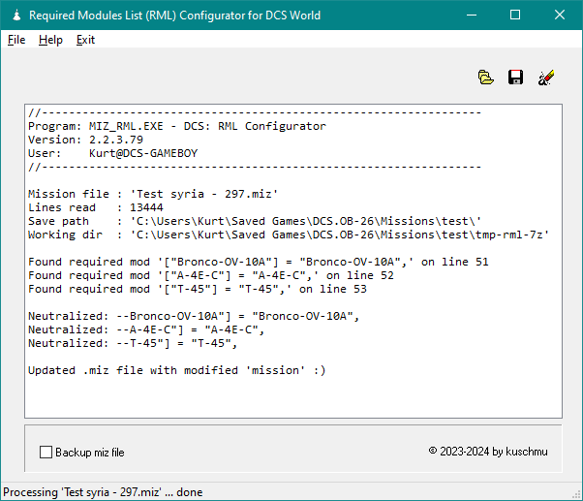Click the Found required mod Bronco-OV-10A line

point(258,262)
